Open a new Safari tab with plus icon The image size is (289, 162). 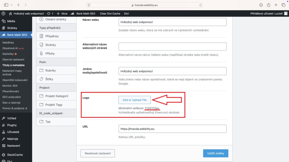(276, 5)
